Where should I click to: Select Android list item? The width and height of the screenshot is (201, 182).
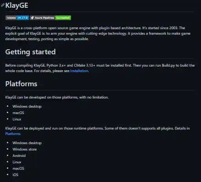tap(19, 156)
